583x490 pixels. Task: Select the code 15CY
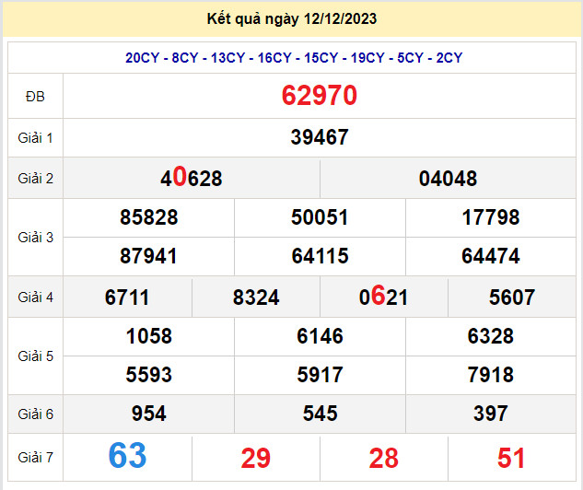click(x=321, y=58)
